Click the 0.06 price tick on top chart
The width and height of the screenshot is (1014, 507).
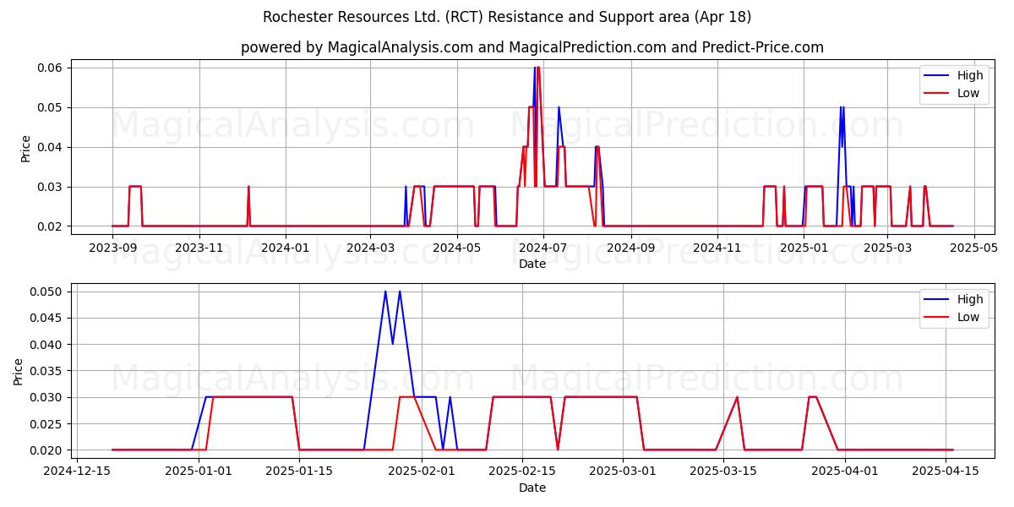click(x=52, y=68)
